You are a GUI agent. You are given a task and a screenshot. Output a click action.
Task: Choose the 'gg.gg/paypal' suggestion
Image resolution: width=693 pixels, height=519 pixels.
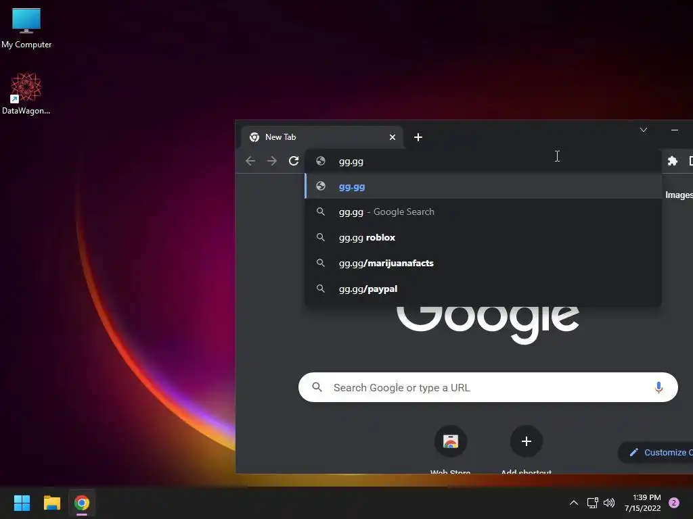click(x=483, y=289)
